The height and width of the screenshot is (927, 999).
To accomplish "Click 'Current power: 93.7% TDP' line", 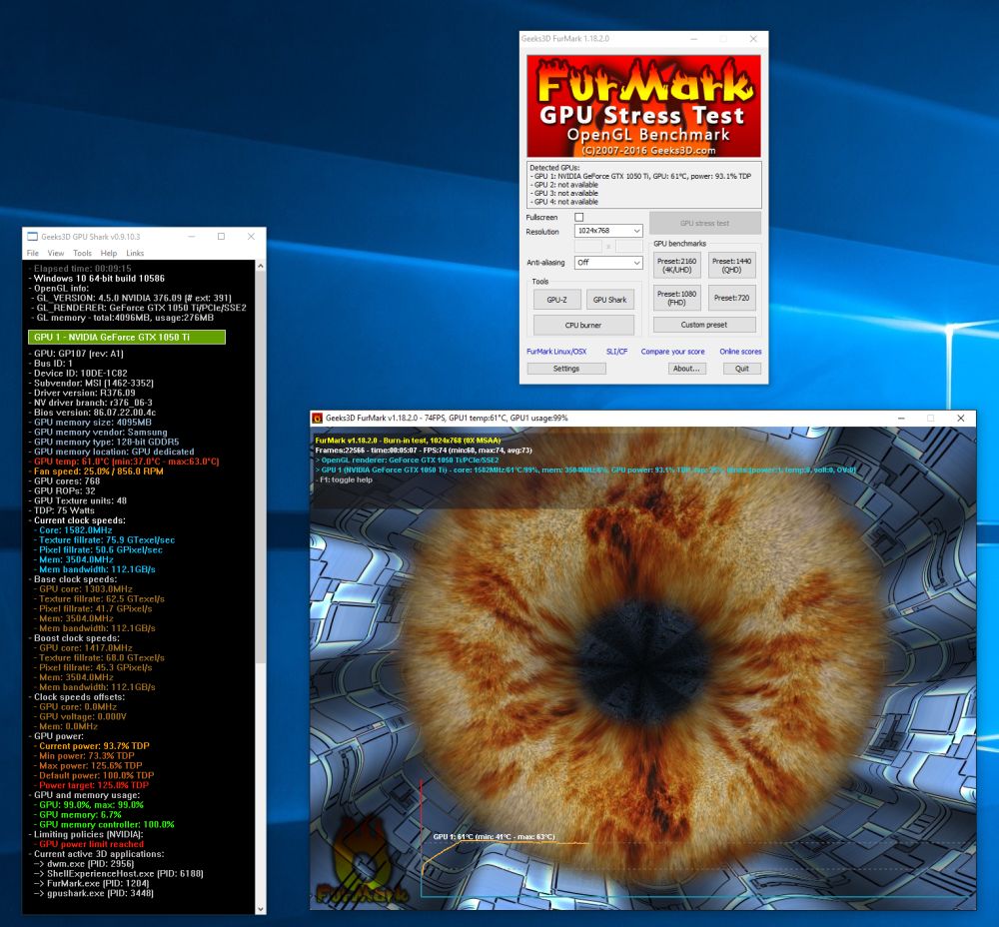I will [94, 746].
